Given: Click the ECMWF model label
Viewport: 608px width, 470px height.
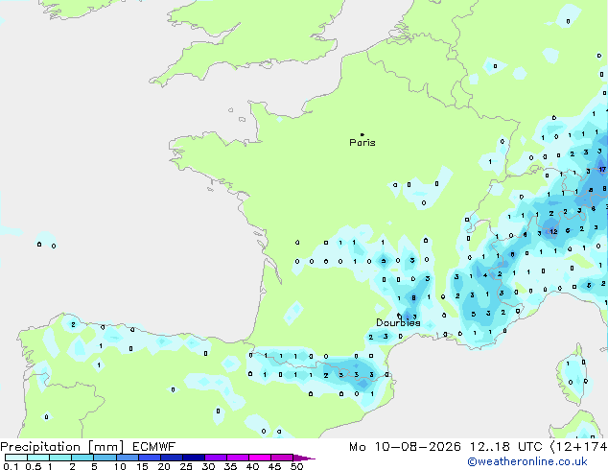Looking at the screenshot, I should pyautogui.click(x=154, y=447).
